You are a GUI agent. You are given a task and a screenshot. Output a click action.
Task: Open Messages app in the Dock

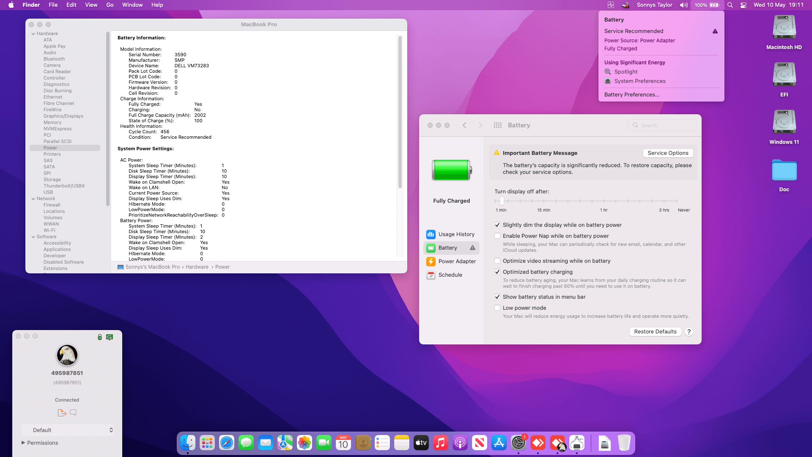246,443
